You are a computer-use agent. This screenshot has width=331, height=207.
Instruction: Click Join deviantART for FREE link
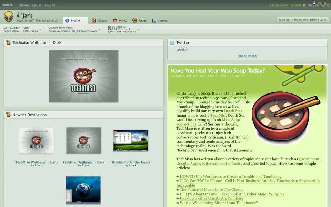coord(285,5)
